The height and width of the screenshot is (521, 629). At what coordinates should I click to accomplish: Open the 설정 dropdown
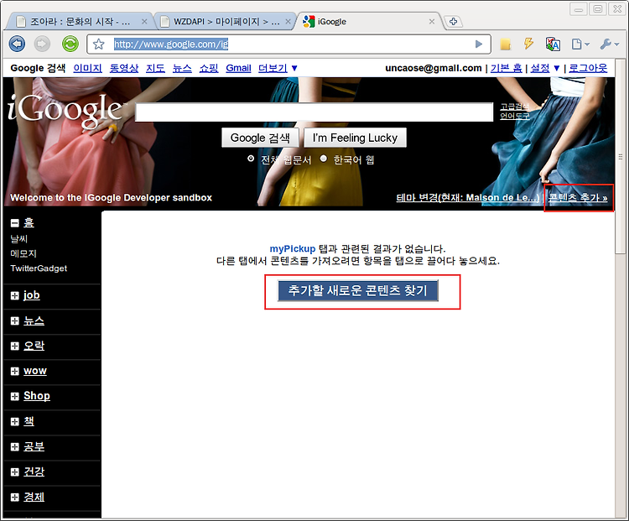pyautogui.click(x=545, y=68)
